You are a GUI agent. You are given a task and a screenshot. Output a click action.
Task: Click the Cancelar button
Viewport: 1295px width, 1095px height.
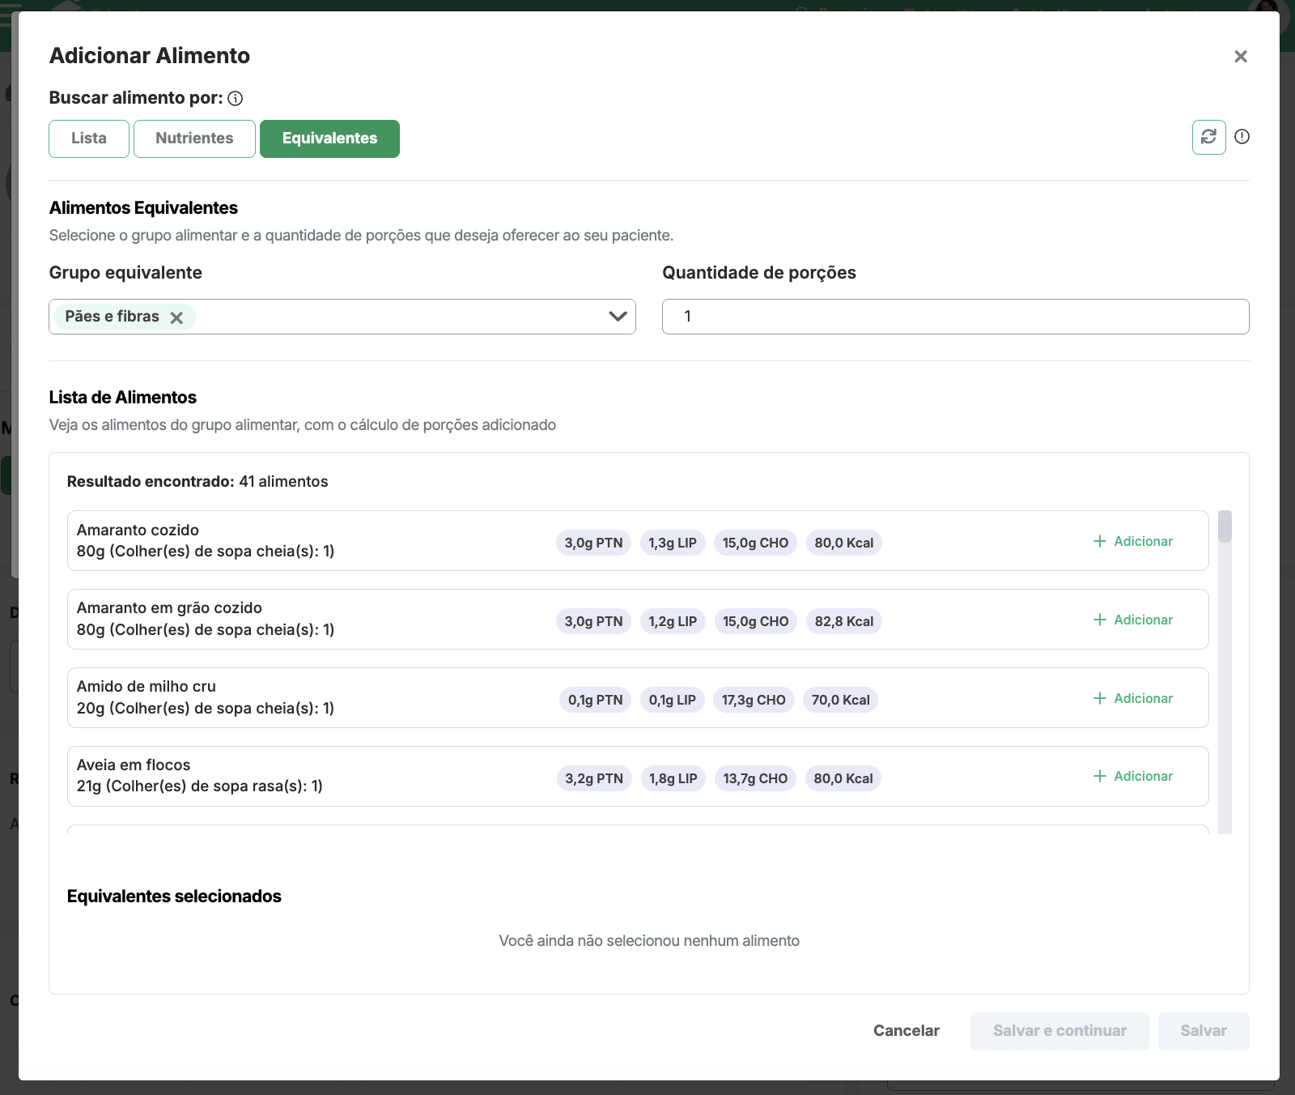pyautogui.click(x=906, y=1030)
